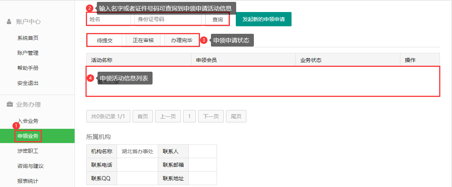Switch to the 办理完毕 tab
The height and width of the screenshot is (187, 452).
[182, 40]
